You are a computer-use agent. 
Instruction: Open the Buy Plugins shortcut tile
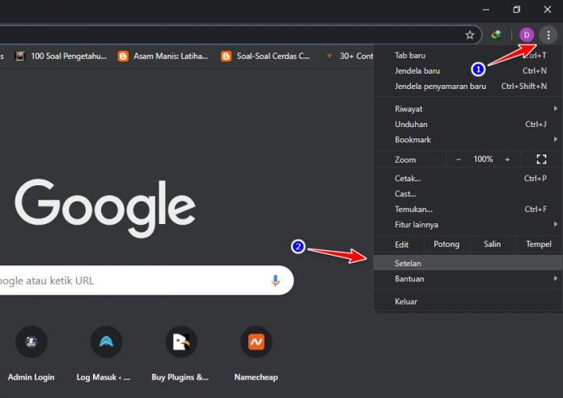coord(180,341)
